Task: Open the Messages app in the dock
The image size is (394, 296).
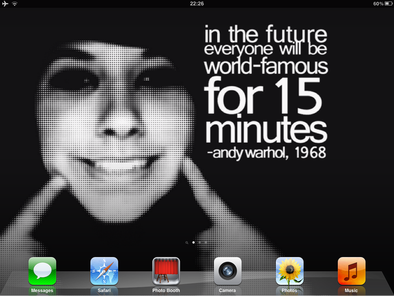Action: (x=42, y=271)
